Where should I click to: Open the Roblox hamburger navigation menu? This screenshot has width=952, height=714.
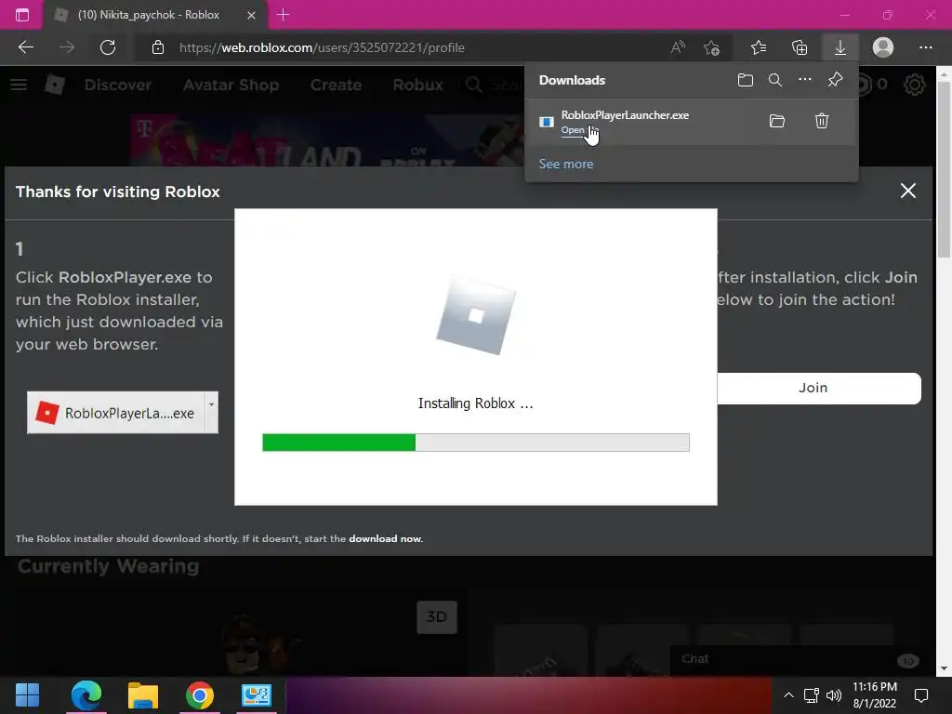(x=19, y=85)
